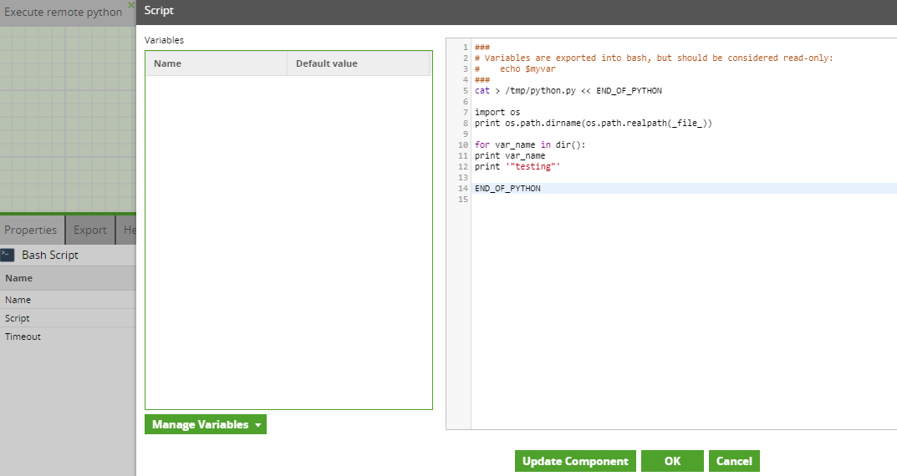This screenshot has height=476, width=897.
Task: Click the Bash Script terminal icon
Action: 8,255
